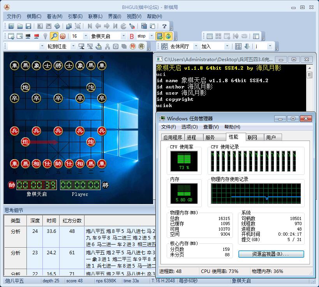Save the game with floppy disk icon
The image size is (319, 287).
tap(28, 26)
